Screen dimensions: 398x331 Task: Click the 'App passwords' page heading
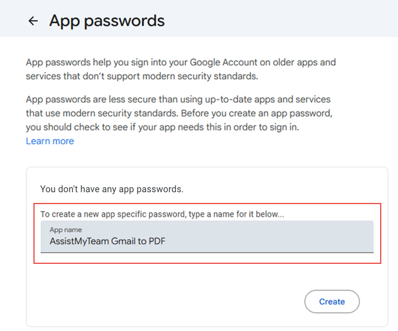(x=107, y=21)
